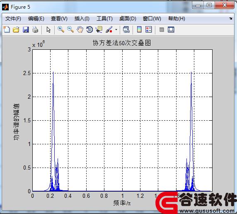Screen dimensions: 237x214
Task: Show plot tools and dock figure
Action: [171, 29]
